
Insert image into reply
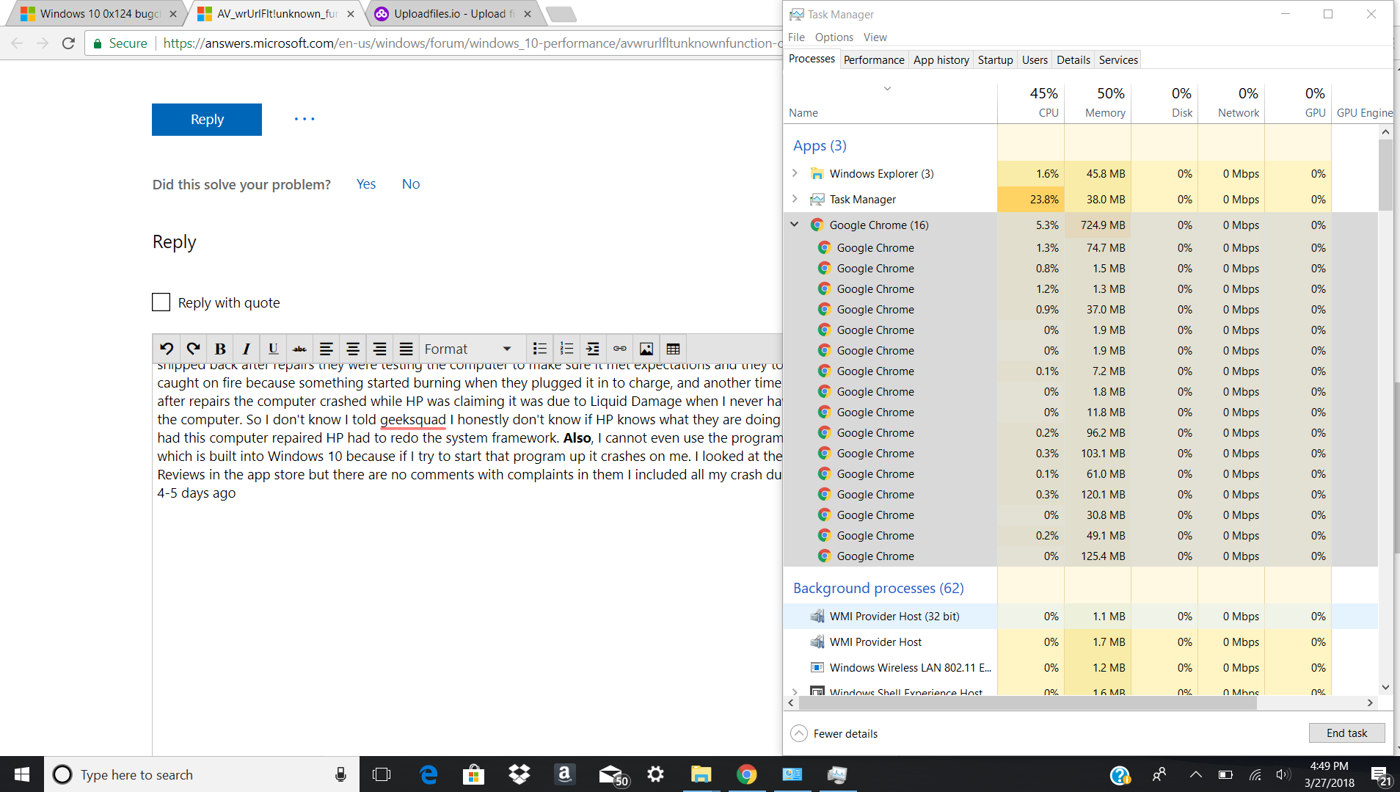646,349
